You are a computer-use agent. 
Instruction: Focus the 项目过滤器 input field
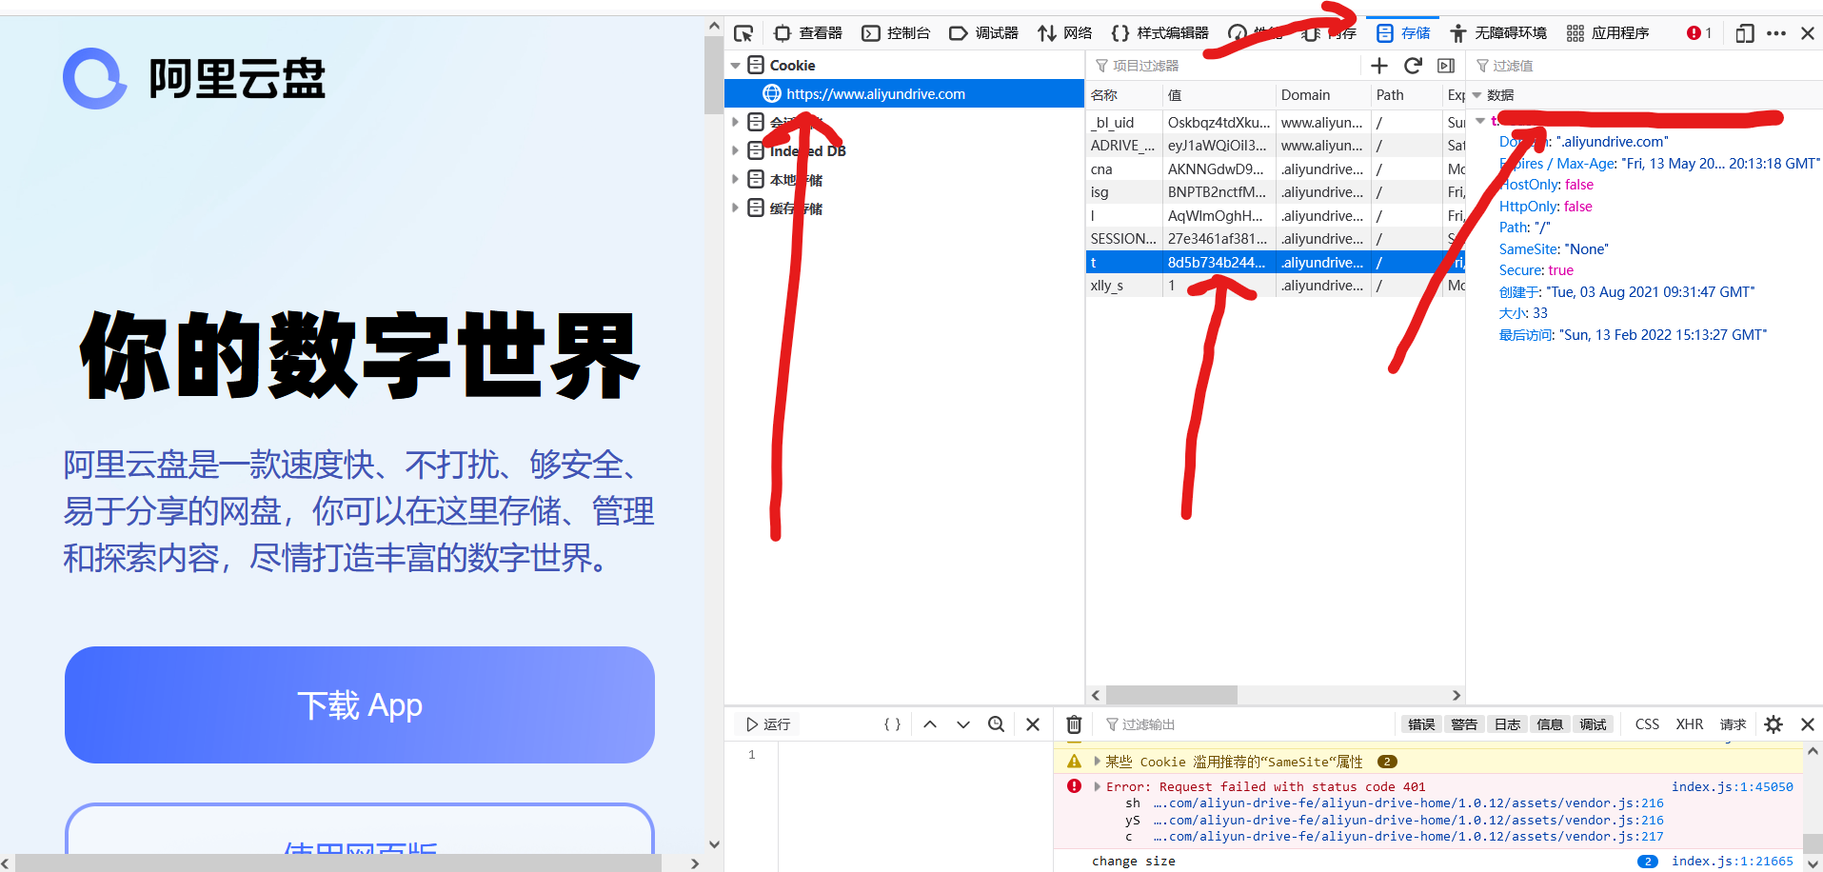[x=1224, y=66]
